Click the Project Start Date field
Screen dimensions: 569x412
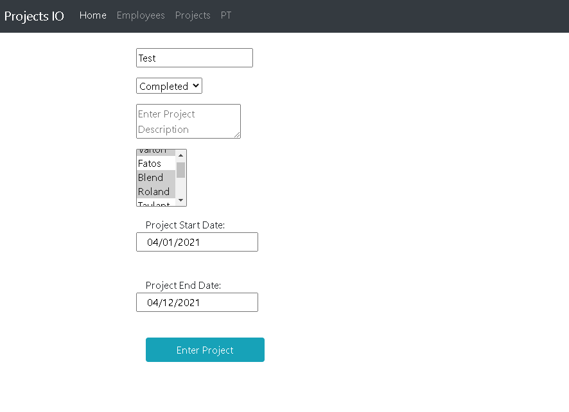click(x=197, y=242)
